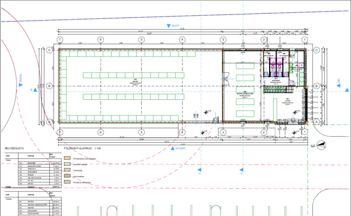The height and width of the screenshot is (216, 351).
Task: Click the HELYISÉGLISTA heading
Action: click(x=13, y=149)
